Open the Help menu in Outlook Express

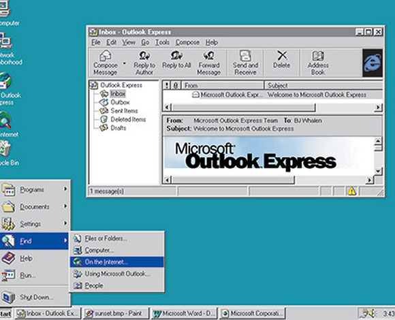pyautogui.click(x=212, y=42)
